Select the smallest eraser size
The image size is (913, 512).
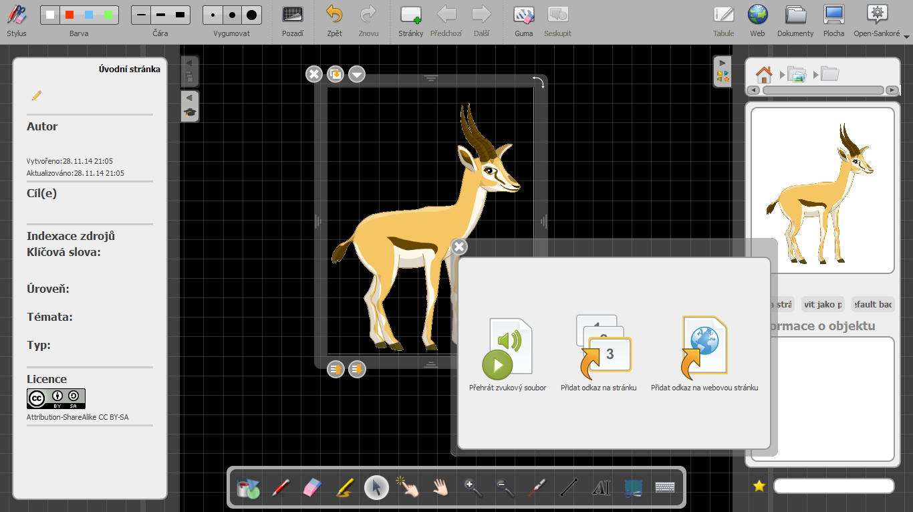214,15
